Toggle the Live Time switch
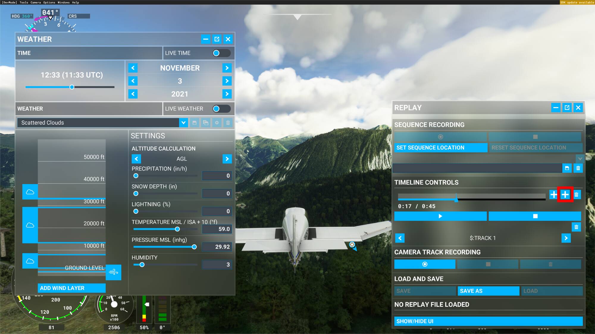The height and width of the screenshot is (334, 595). [221, 53]
